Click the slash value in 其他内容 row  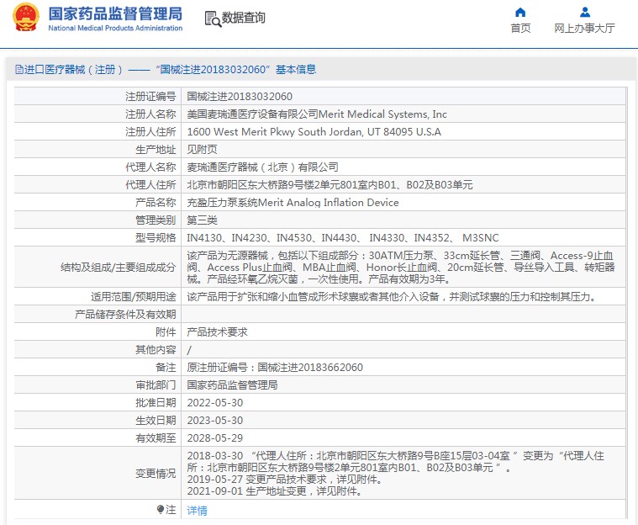coord(189,350)
